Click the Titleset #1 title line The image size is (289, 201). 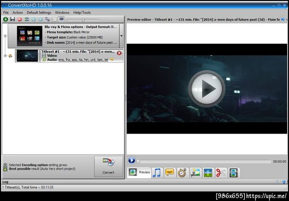point(78,51)
